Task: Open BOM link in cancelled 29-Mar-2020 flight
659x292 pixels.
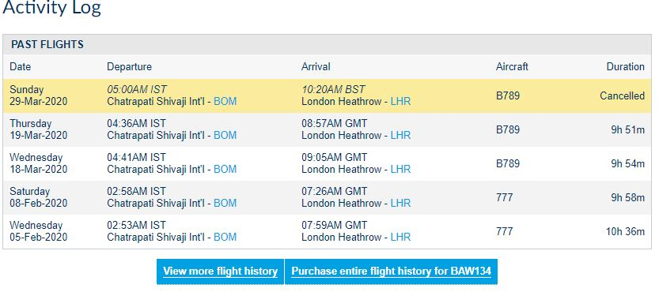Action: (225, 102)
